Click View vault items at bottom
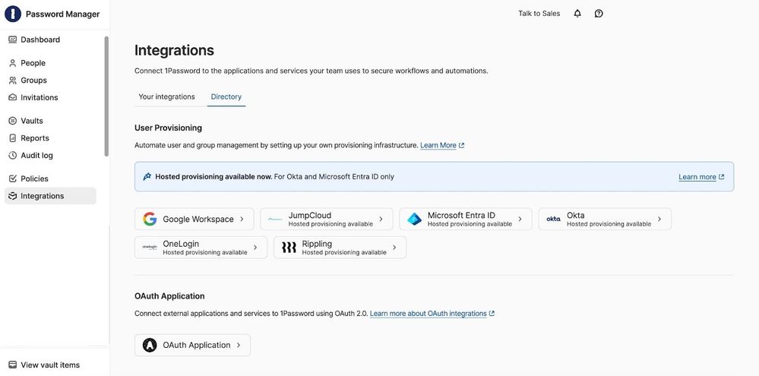The height and width of the screenshot is (376, 759). click(49, 365)
